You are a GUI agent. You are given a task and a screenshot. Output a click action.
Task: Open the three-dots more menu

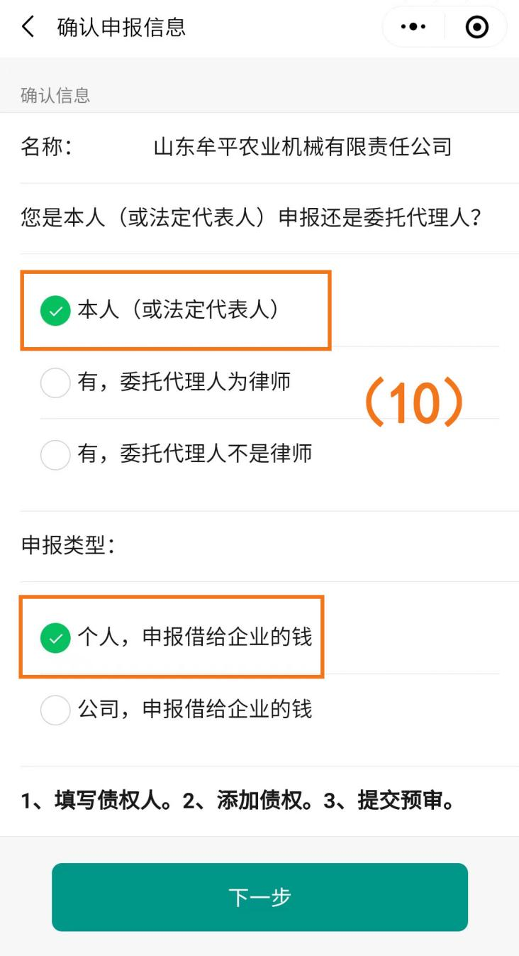(x=413, y=28)
